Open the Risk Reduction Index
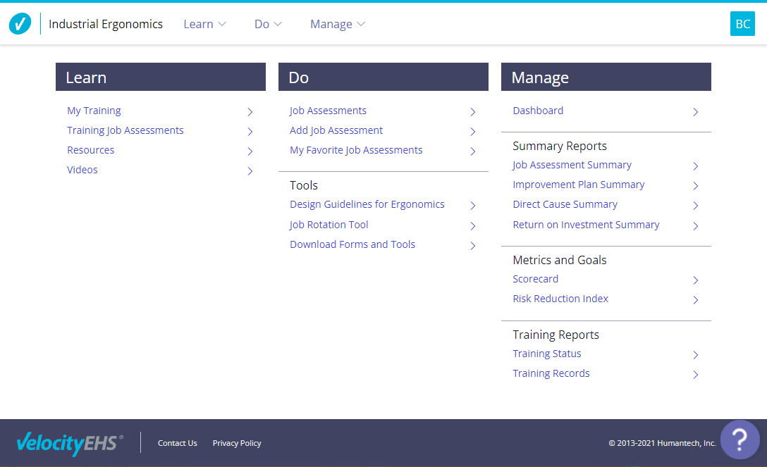The height and width of the screenshot is (467, 767). (x=560, y=299)
